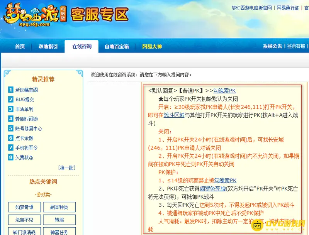Click the number 5 badge icon
The height and width of the screenshot is (235, 309).
pyautogui.click(x=11, y=128)
